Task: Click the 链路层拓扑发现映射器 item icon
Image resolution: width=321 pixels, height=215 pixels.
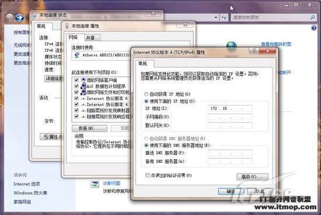Action: [83, 111]
